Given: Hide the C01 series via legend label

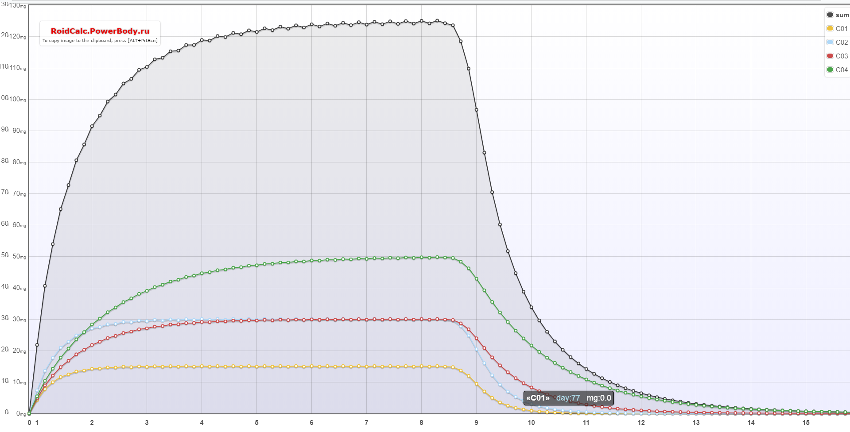Looking at the screenshot, I should (842, 29).
